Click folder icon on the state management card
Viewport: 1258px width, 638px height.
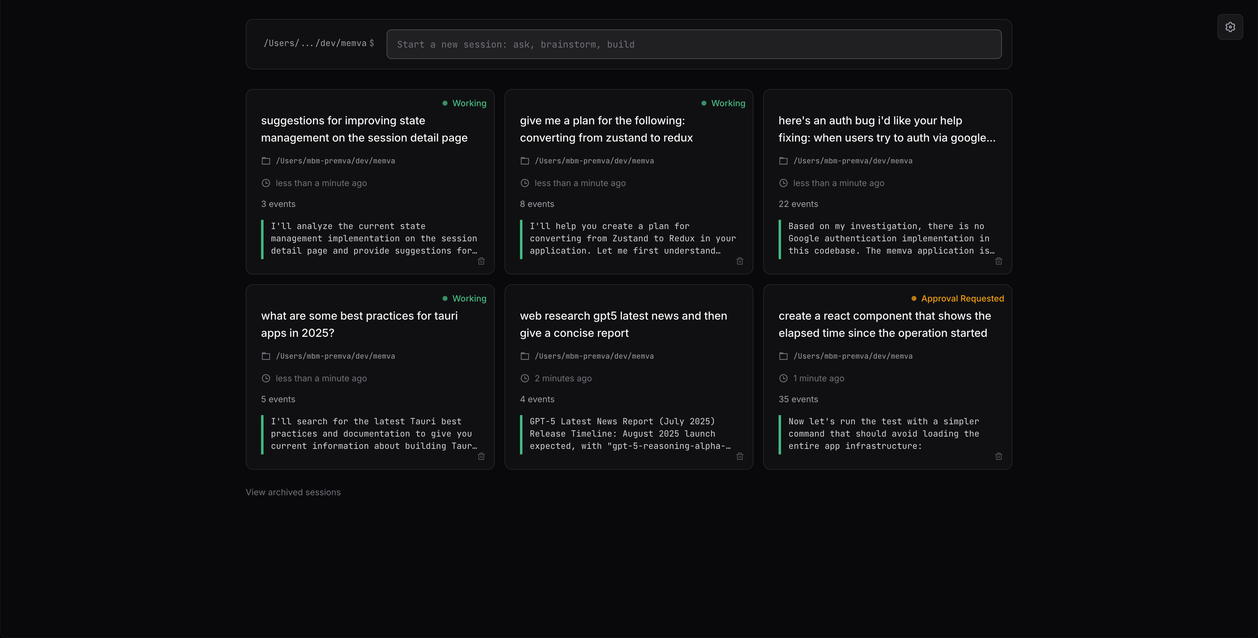[x=266, y=161]
